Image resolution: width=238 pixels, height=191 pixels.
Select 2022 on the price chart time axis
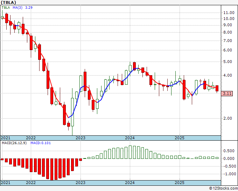coord(31,138)
